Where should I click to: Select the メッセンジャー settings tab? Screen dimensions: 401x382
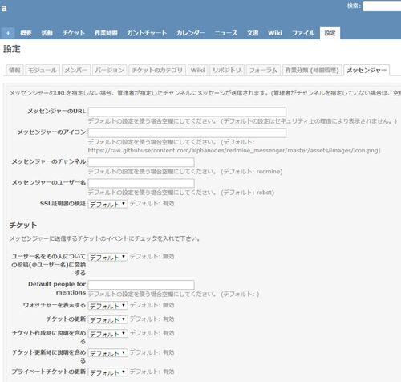pyautogui.click(x=367, y=71)
